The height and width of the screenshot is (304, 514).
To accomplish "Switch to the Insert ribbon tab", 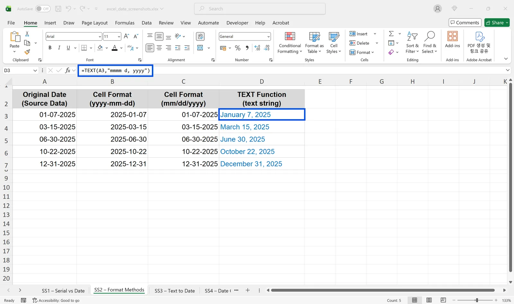I will tap(50, 23).
